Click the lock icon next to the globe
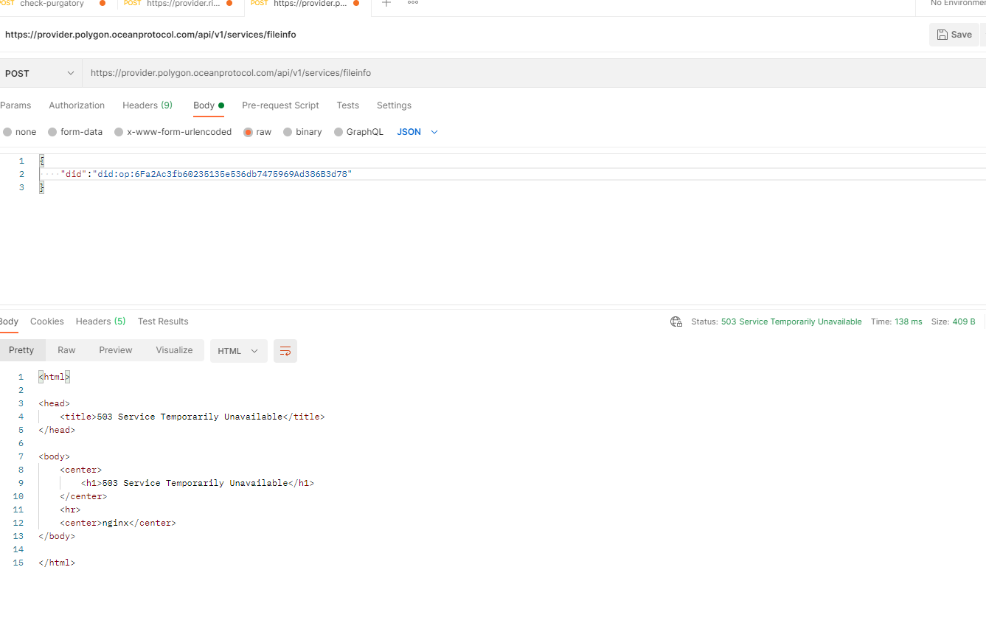986x626 pixels. [679, 324]
